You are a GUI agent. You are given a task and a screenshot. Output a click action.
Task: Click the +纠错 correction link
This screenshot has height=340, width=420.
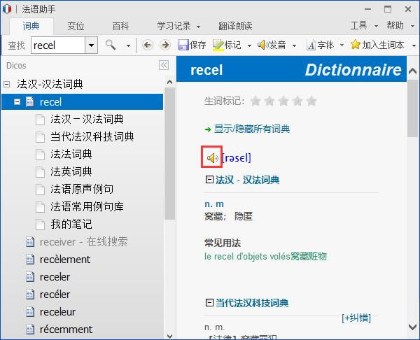356,318
